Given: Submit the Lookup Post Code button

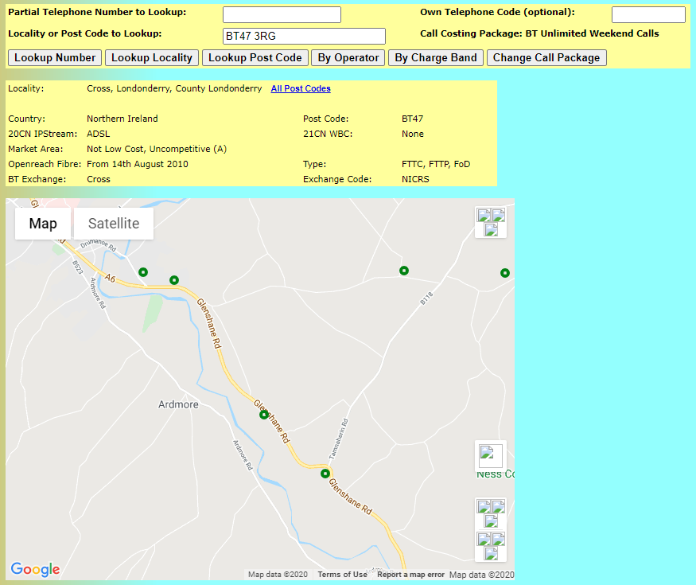Looking at the screenshot, I should [x=255, y=58].
